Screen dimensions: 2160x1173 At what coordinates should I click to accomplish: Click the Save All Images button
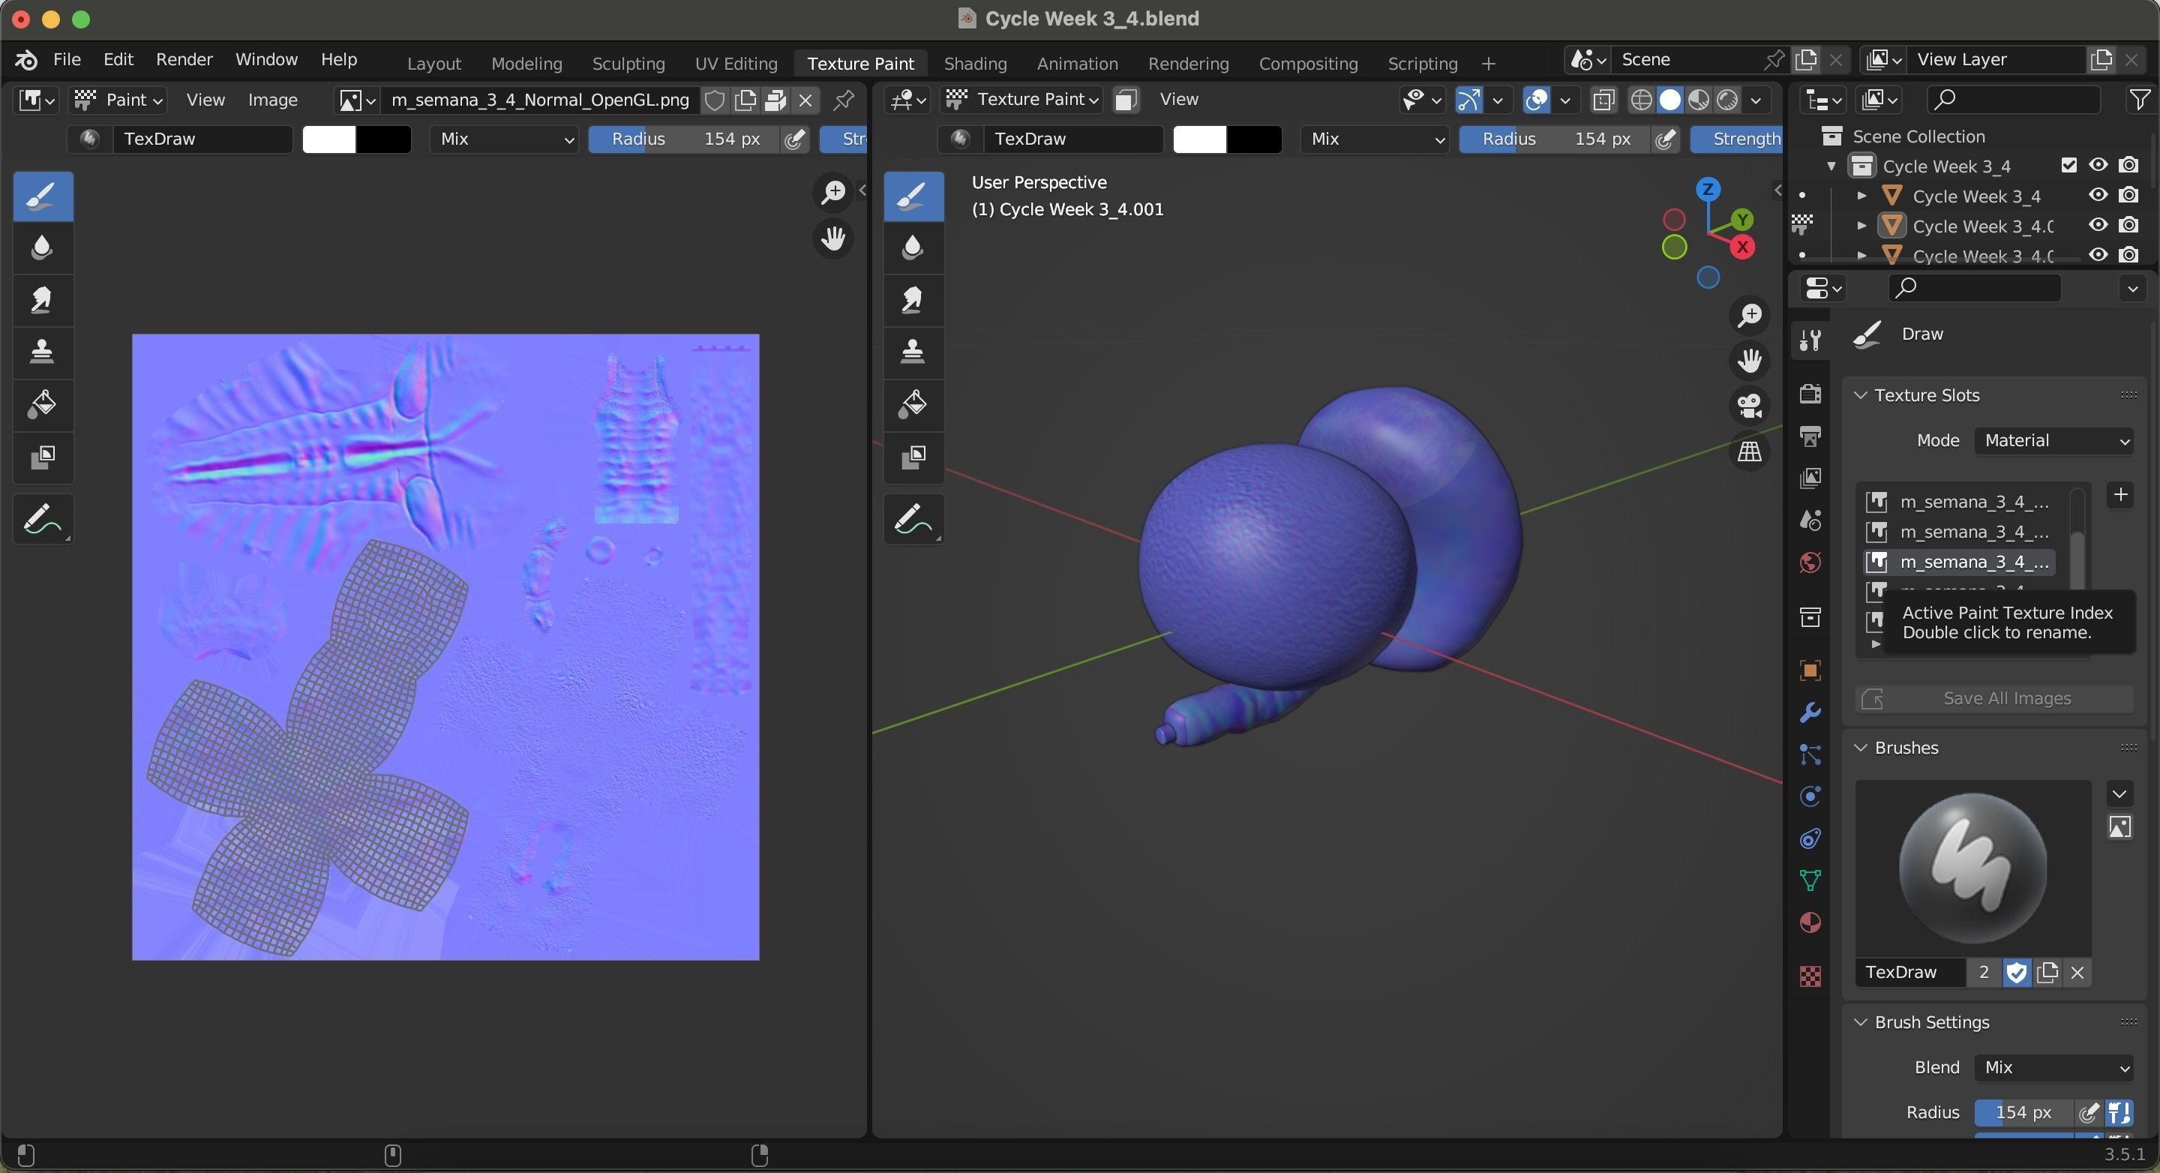pos(1995,698)
